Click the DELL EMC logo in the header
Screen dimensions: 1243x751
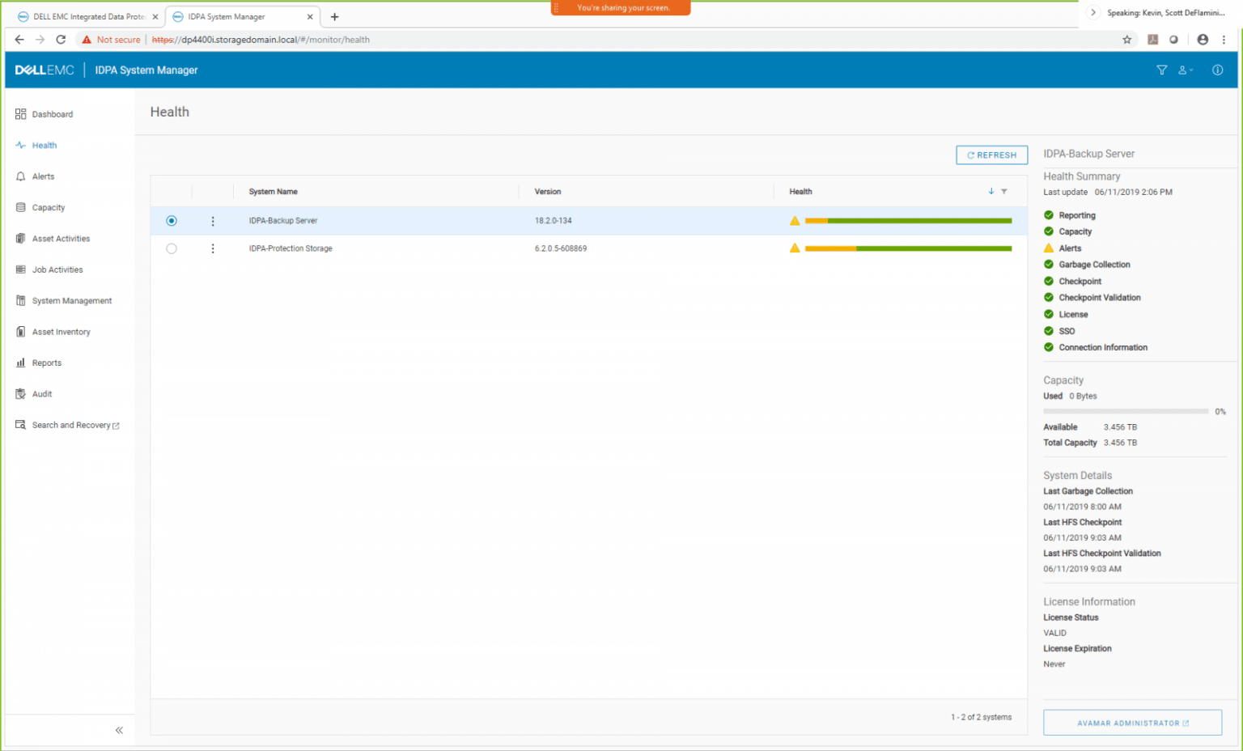[45, 70]
